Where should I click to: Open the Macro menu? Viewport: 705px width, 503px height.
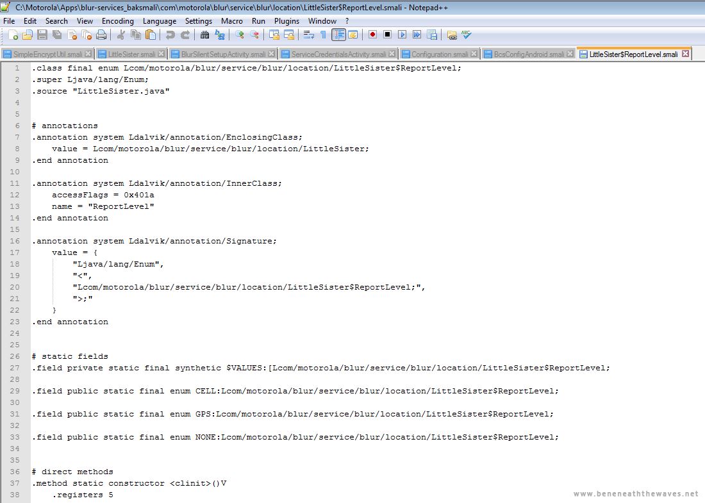point(231,21)
